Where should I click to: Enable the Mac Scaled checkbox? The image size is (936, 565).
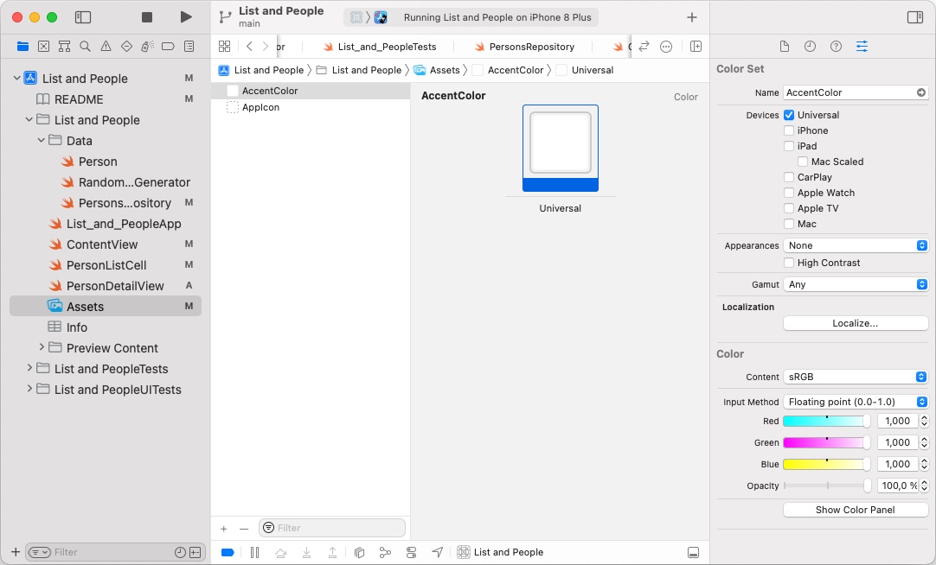point(802,162)
